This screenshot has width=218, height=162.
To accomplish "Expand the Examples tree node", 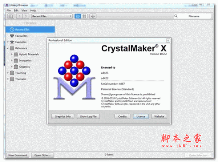I will coord(8,42).
